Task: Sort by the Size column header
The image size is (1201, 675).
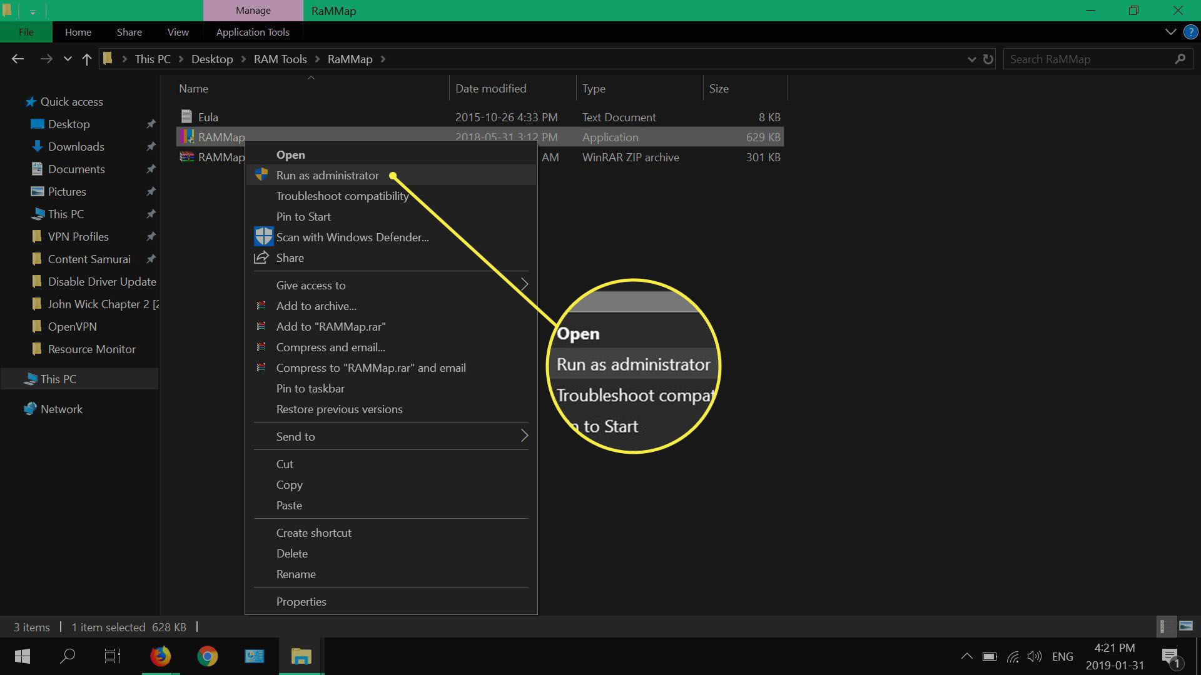Action: pos(719,89)
